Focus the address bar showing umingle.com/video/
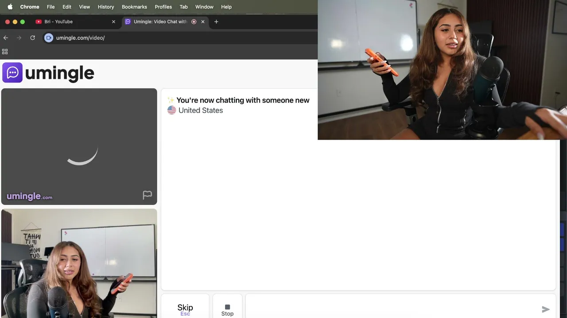The width and height of the screenshot is (567, 318). [x=182, y=38]
